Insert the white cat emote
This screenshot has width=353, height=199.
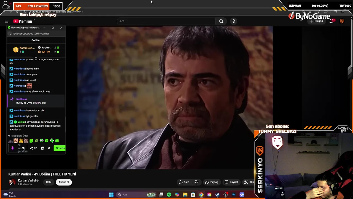click(26, 141)
